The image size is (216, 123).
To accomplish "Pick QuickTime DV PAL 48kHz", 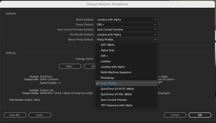I will pos(126,94).
